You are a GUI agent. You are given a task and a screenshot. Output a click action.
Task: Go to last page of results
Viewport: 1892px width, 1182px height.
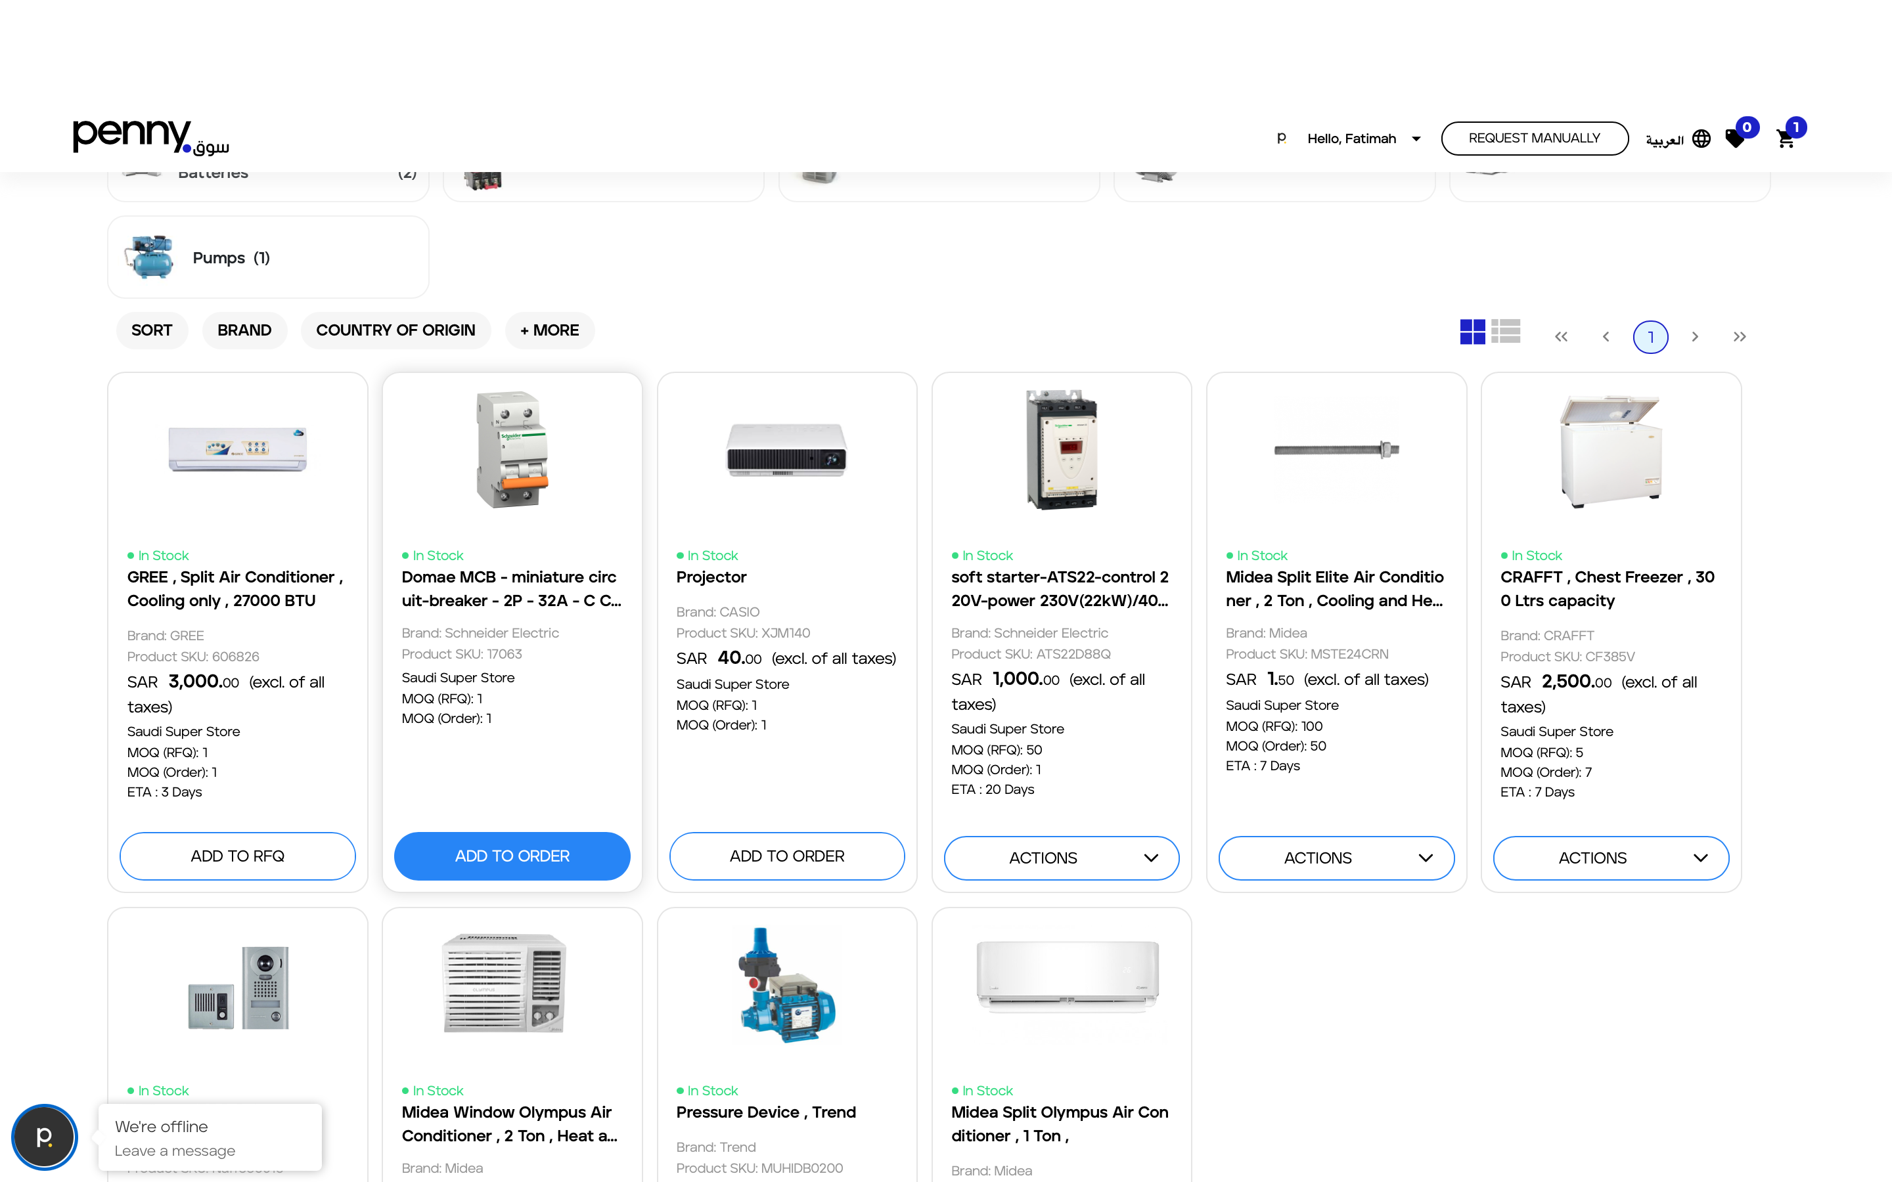click(1740, 337)
